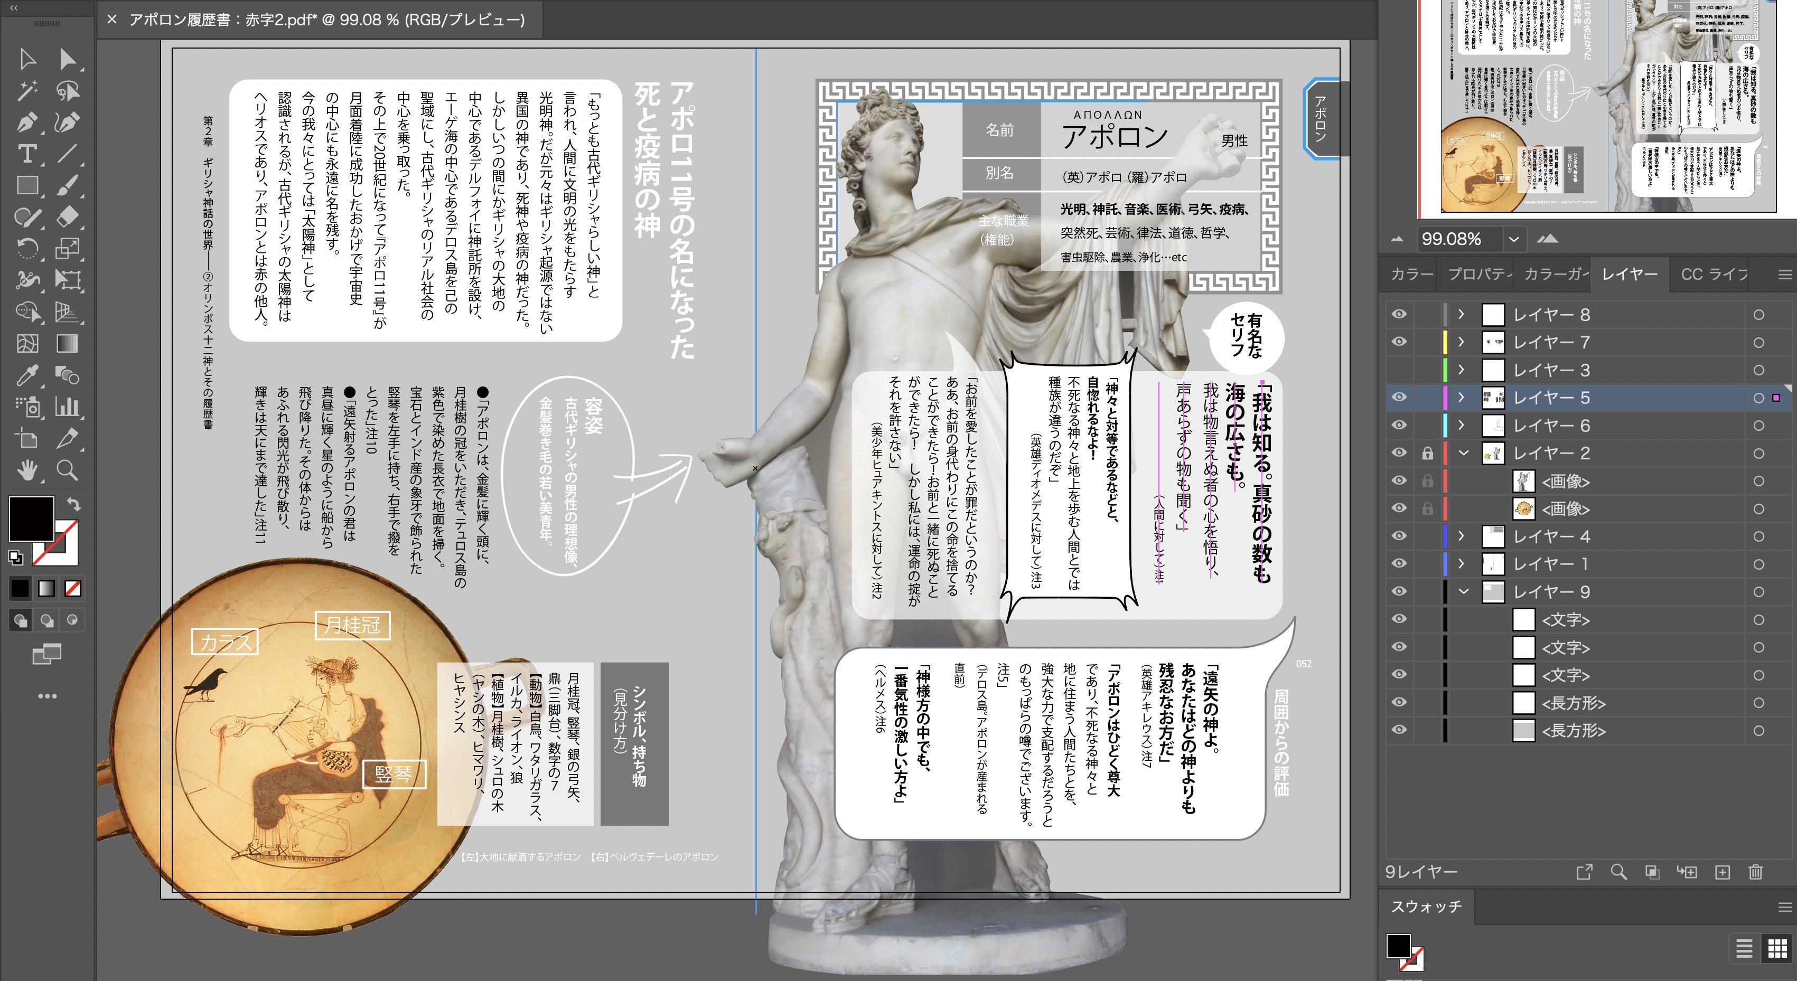Screen dimensions: 1797x981
Task: Expand レイヤー 5 chevron
Action: point(1462,398)
